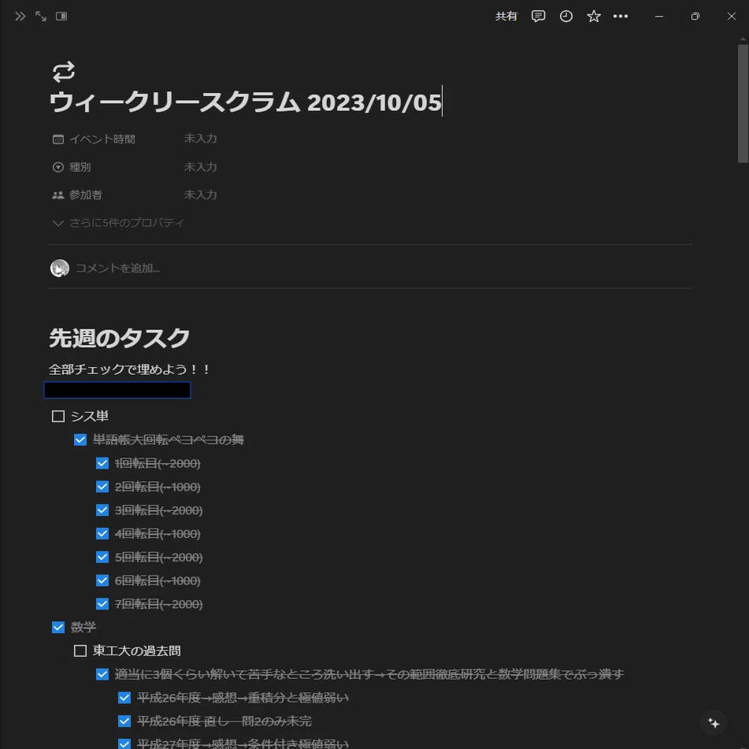The image size is (749, 749).
Task: Uncheck the 3回転目(~2000) checkbox
Action: click(102, 510)
